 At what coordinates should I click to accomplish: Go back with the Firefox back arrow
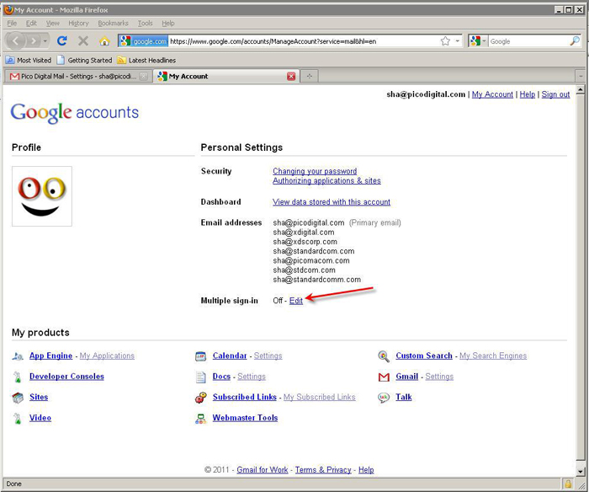point(15,40)
